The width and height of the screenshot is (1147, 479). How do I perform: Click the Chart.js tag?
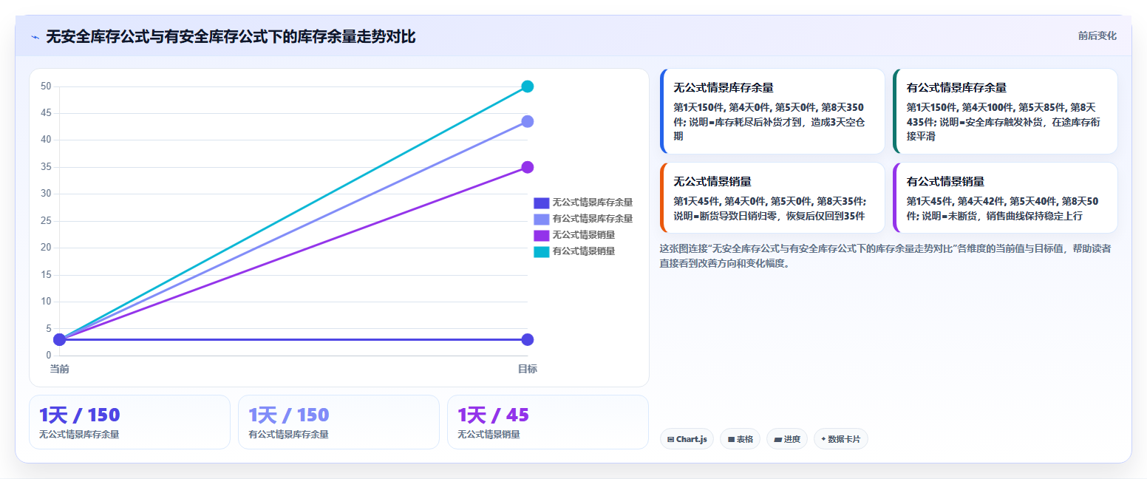pyautogui.click(x=687, y=439)
